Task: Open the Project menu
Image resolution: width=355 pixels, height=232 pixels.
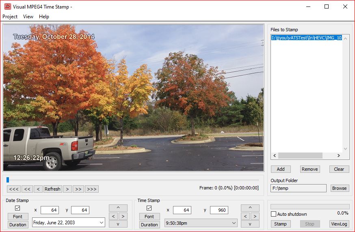Action: pyautogui.click(x=10, y=17)
